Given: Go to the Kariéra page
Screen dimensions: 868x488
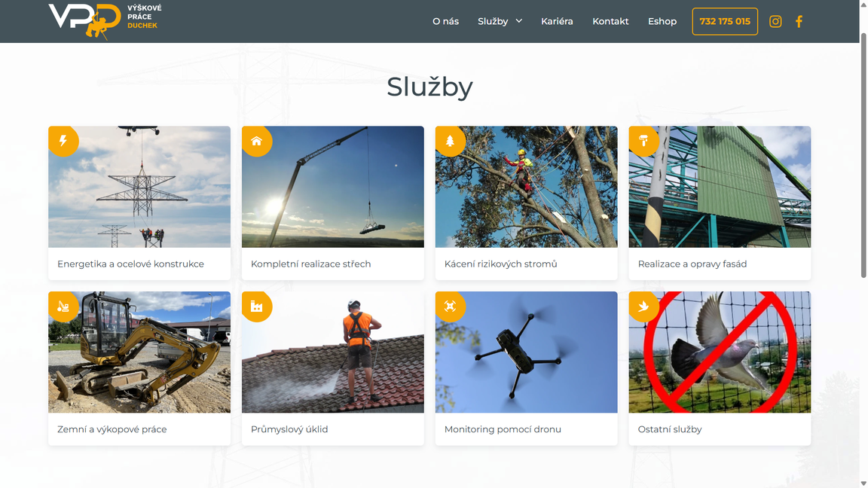Looking at the screenshot, I should [557, 21].
